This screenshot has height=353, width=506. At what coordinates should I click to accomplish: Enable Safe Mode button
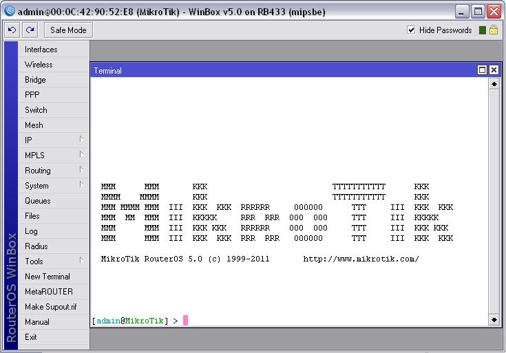[x=68, y=30]
